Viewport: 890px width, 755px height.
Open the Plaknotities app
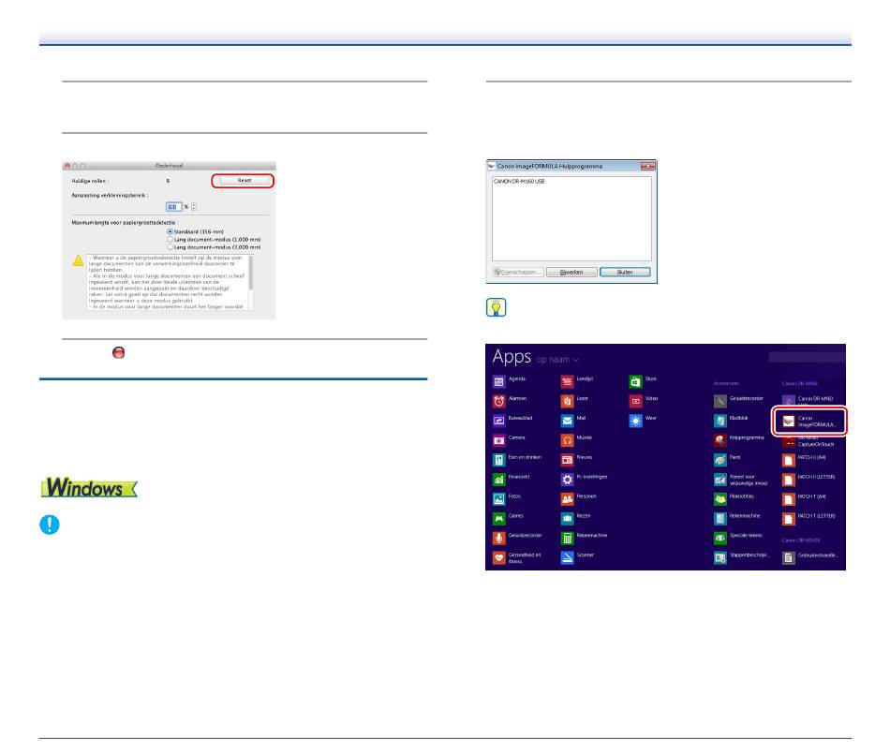[x=734, y=498]
